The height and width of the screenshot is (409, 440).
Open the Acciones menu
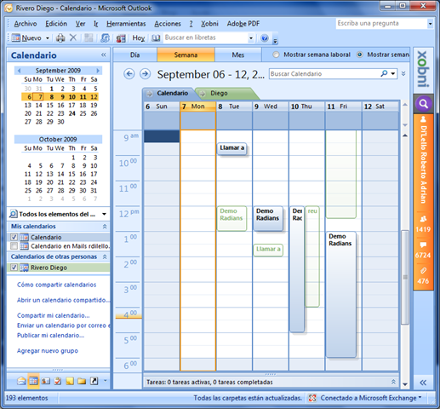[168, 24]
